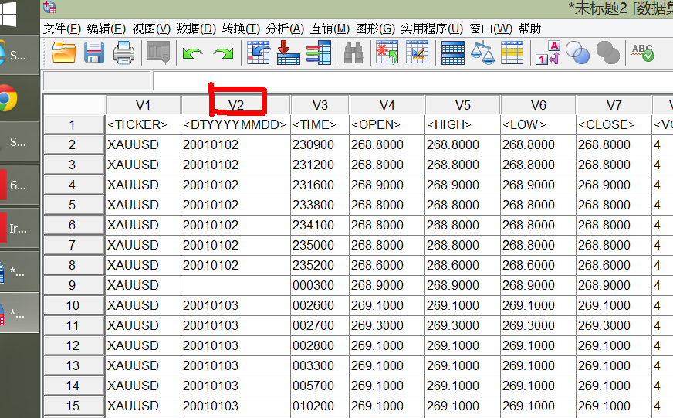
Task: Open the 窗口(W) menu
Action: click(491, 29)
